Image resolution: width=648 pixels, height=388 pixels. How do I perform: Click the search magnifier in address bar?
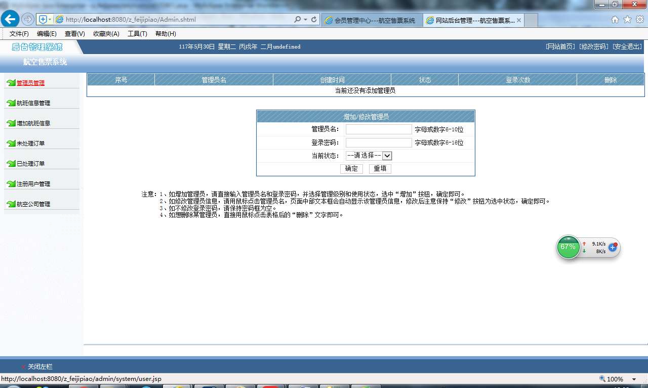click(298, 20)
